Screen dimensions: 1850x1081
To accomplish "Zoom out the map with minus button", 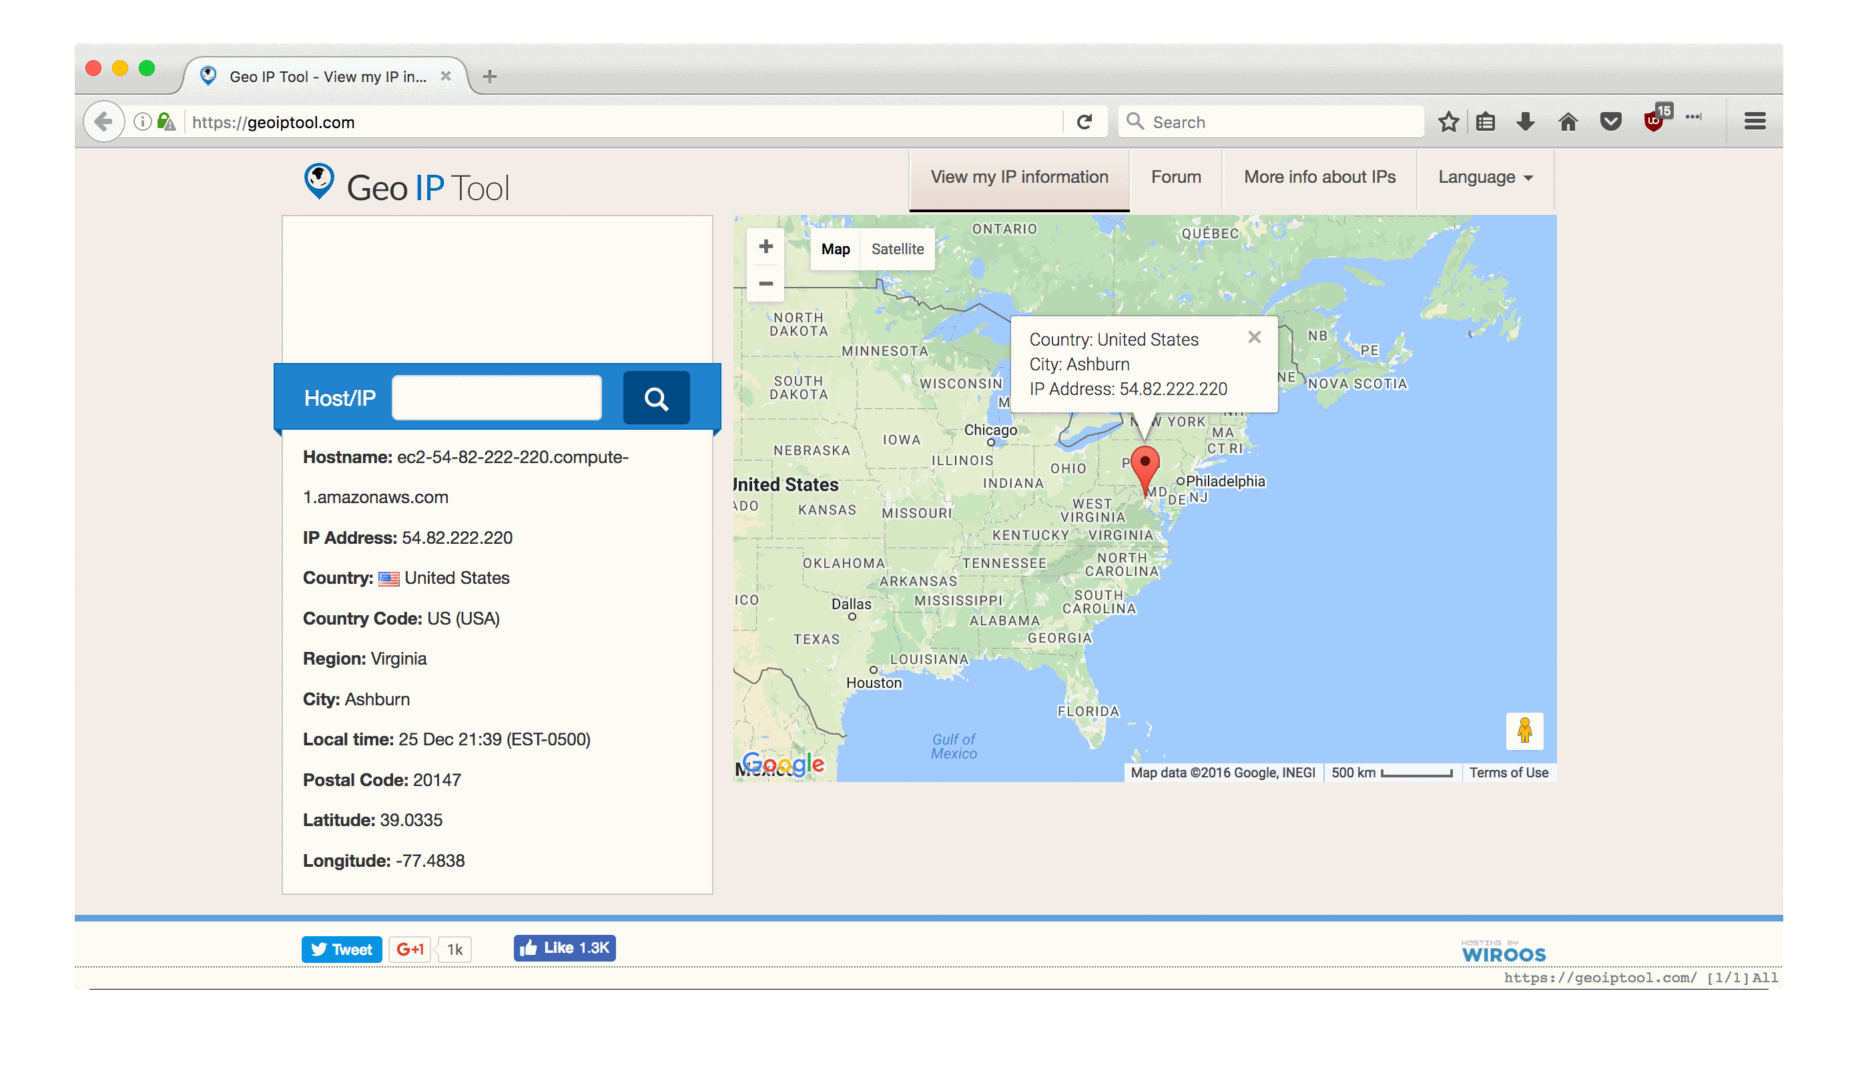I will [x=765, y=284].
